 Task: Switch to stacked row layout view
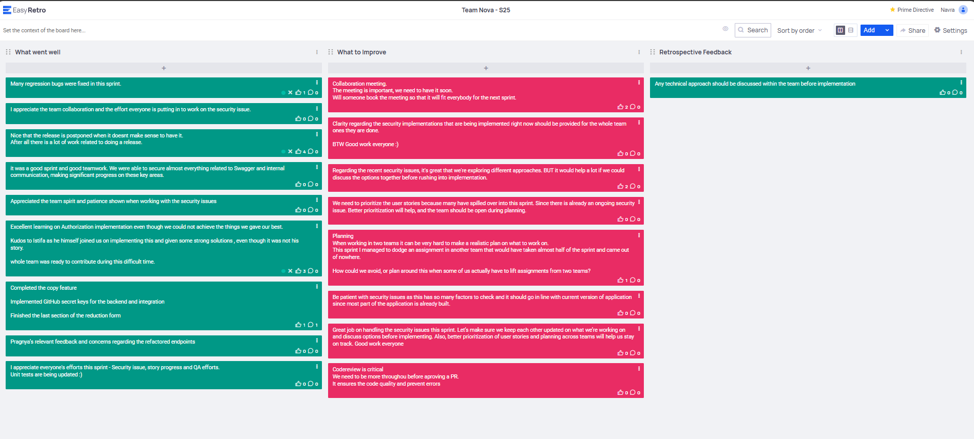(x=851, y=30)
